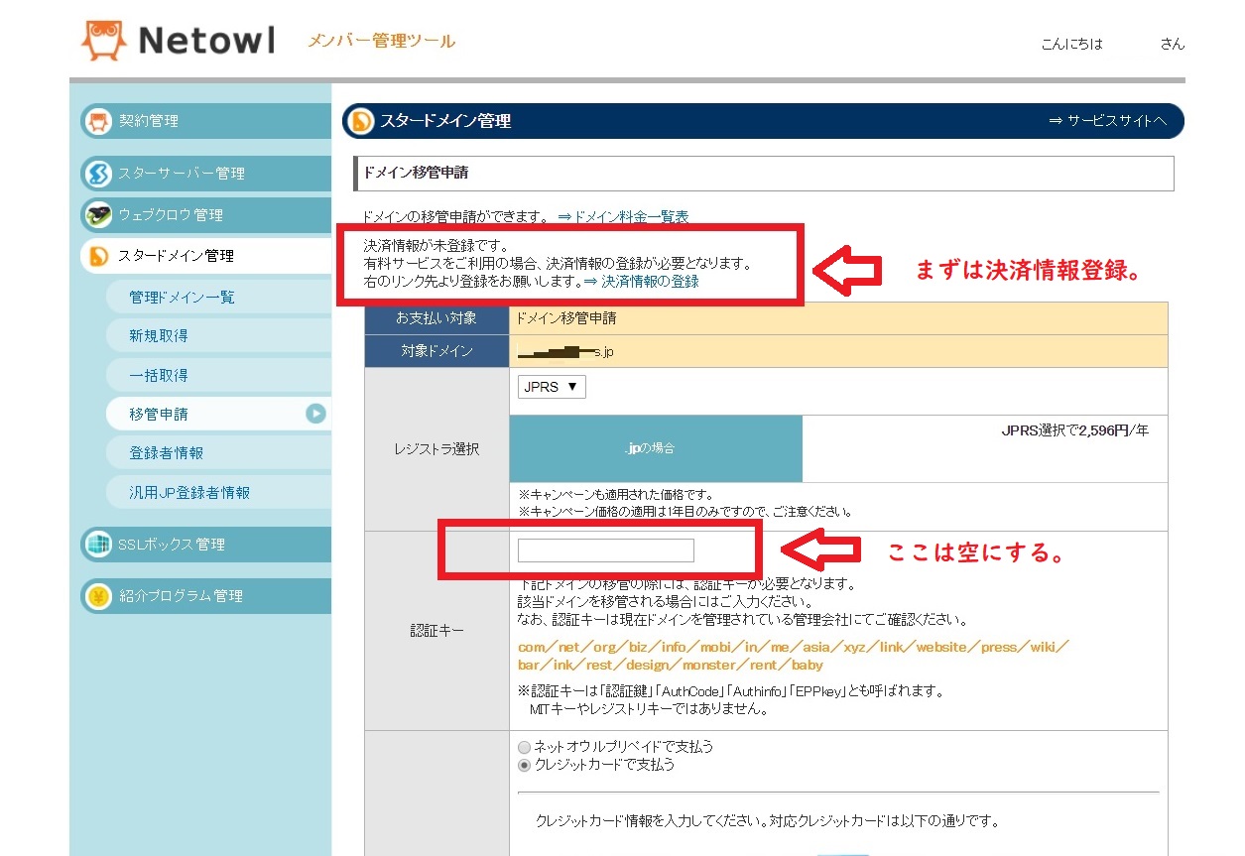The height and width of the screenshot is (856, 1245).
Task: Click the ウェブクロウ管理 crow icon
Action: [97, 215]
